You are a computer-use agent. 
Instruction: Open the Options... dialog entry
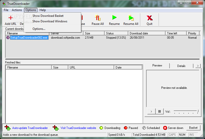pos(52,29)
